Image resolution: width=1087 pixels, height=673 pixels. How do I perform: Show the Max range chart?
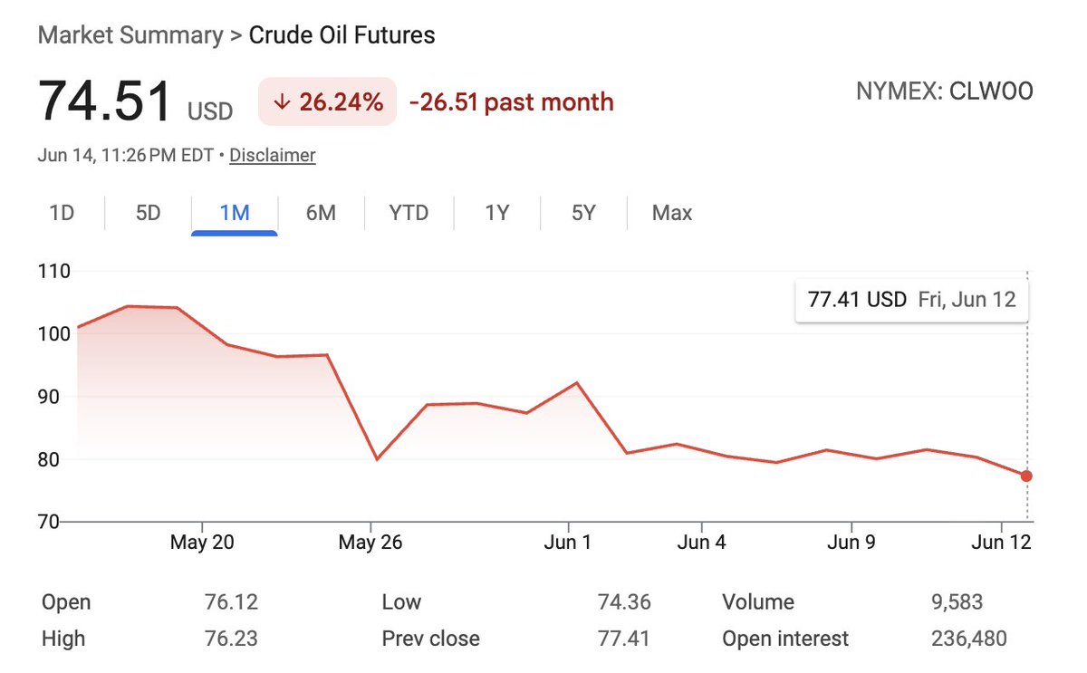(x=672, y=214)
